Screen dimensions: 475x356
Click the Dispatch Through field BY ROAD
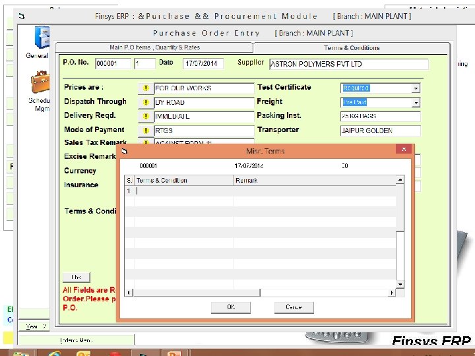[204, 102]
